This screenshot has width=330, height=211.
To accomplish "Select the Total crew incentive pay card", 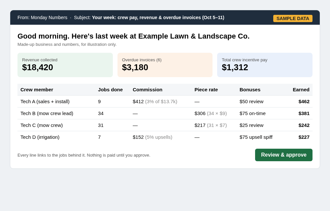I will tap(265, 65).
